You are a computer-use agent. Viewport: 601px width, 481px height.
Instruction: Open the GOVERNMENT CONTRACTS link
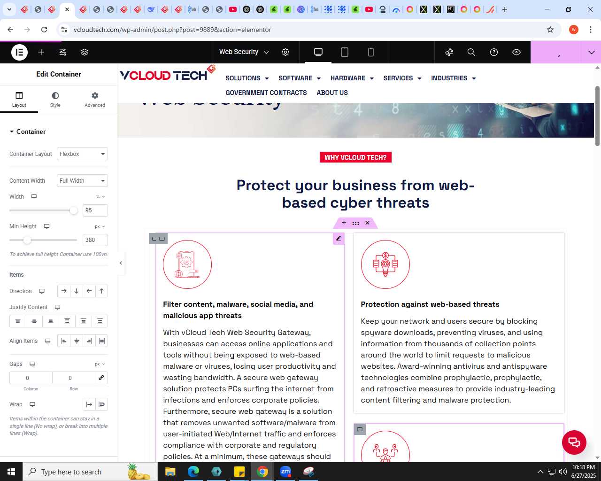point(266,93)
